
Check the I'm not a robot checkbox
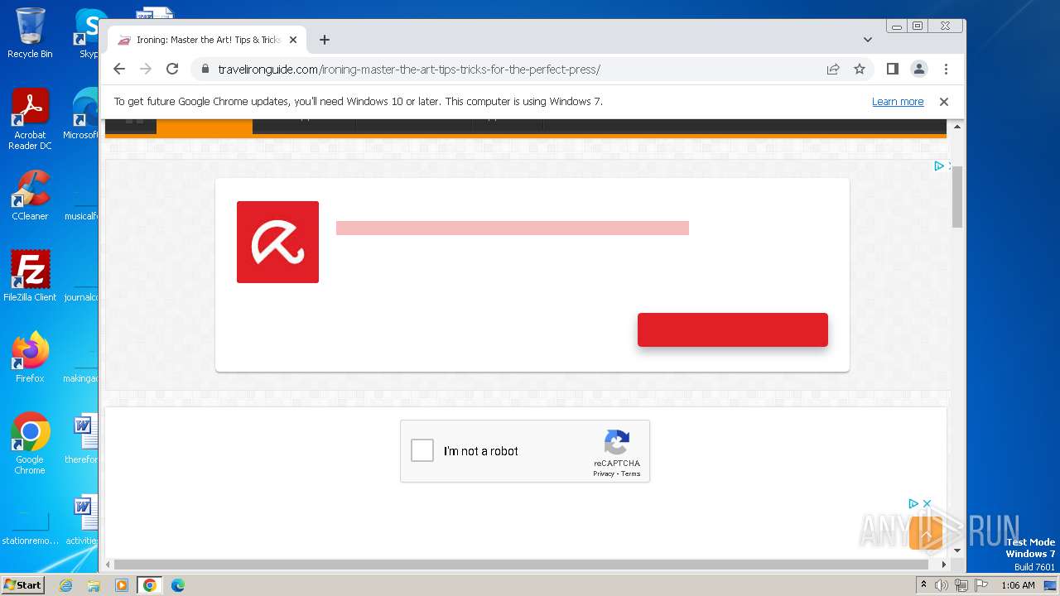[422, 450]
